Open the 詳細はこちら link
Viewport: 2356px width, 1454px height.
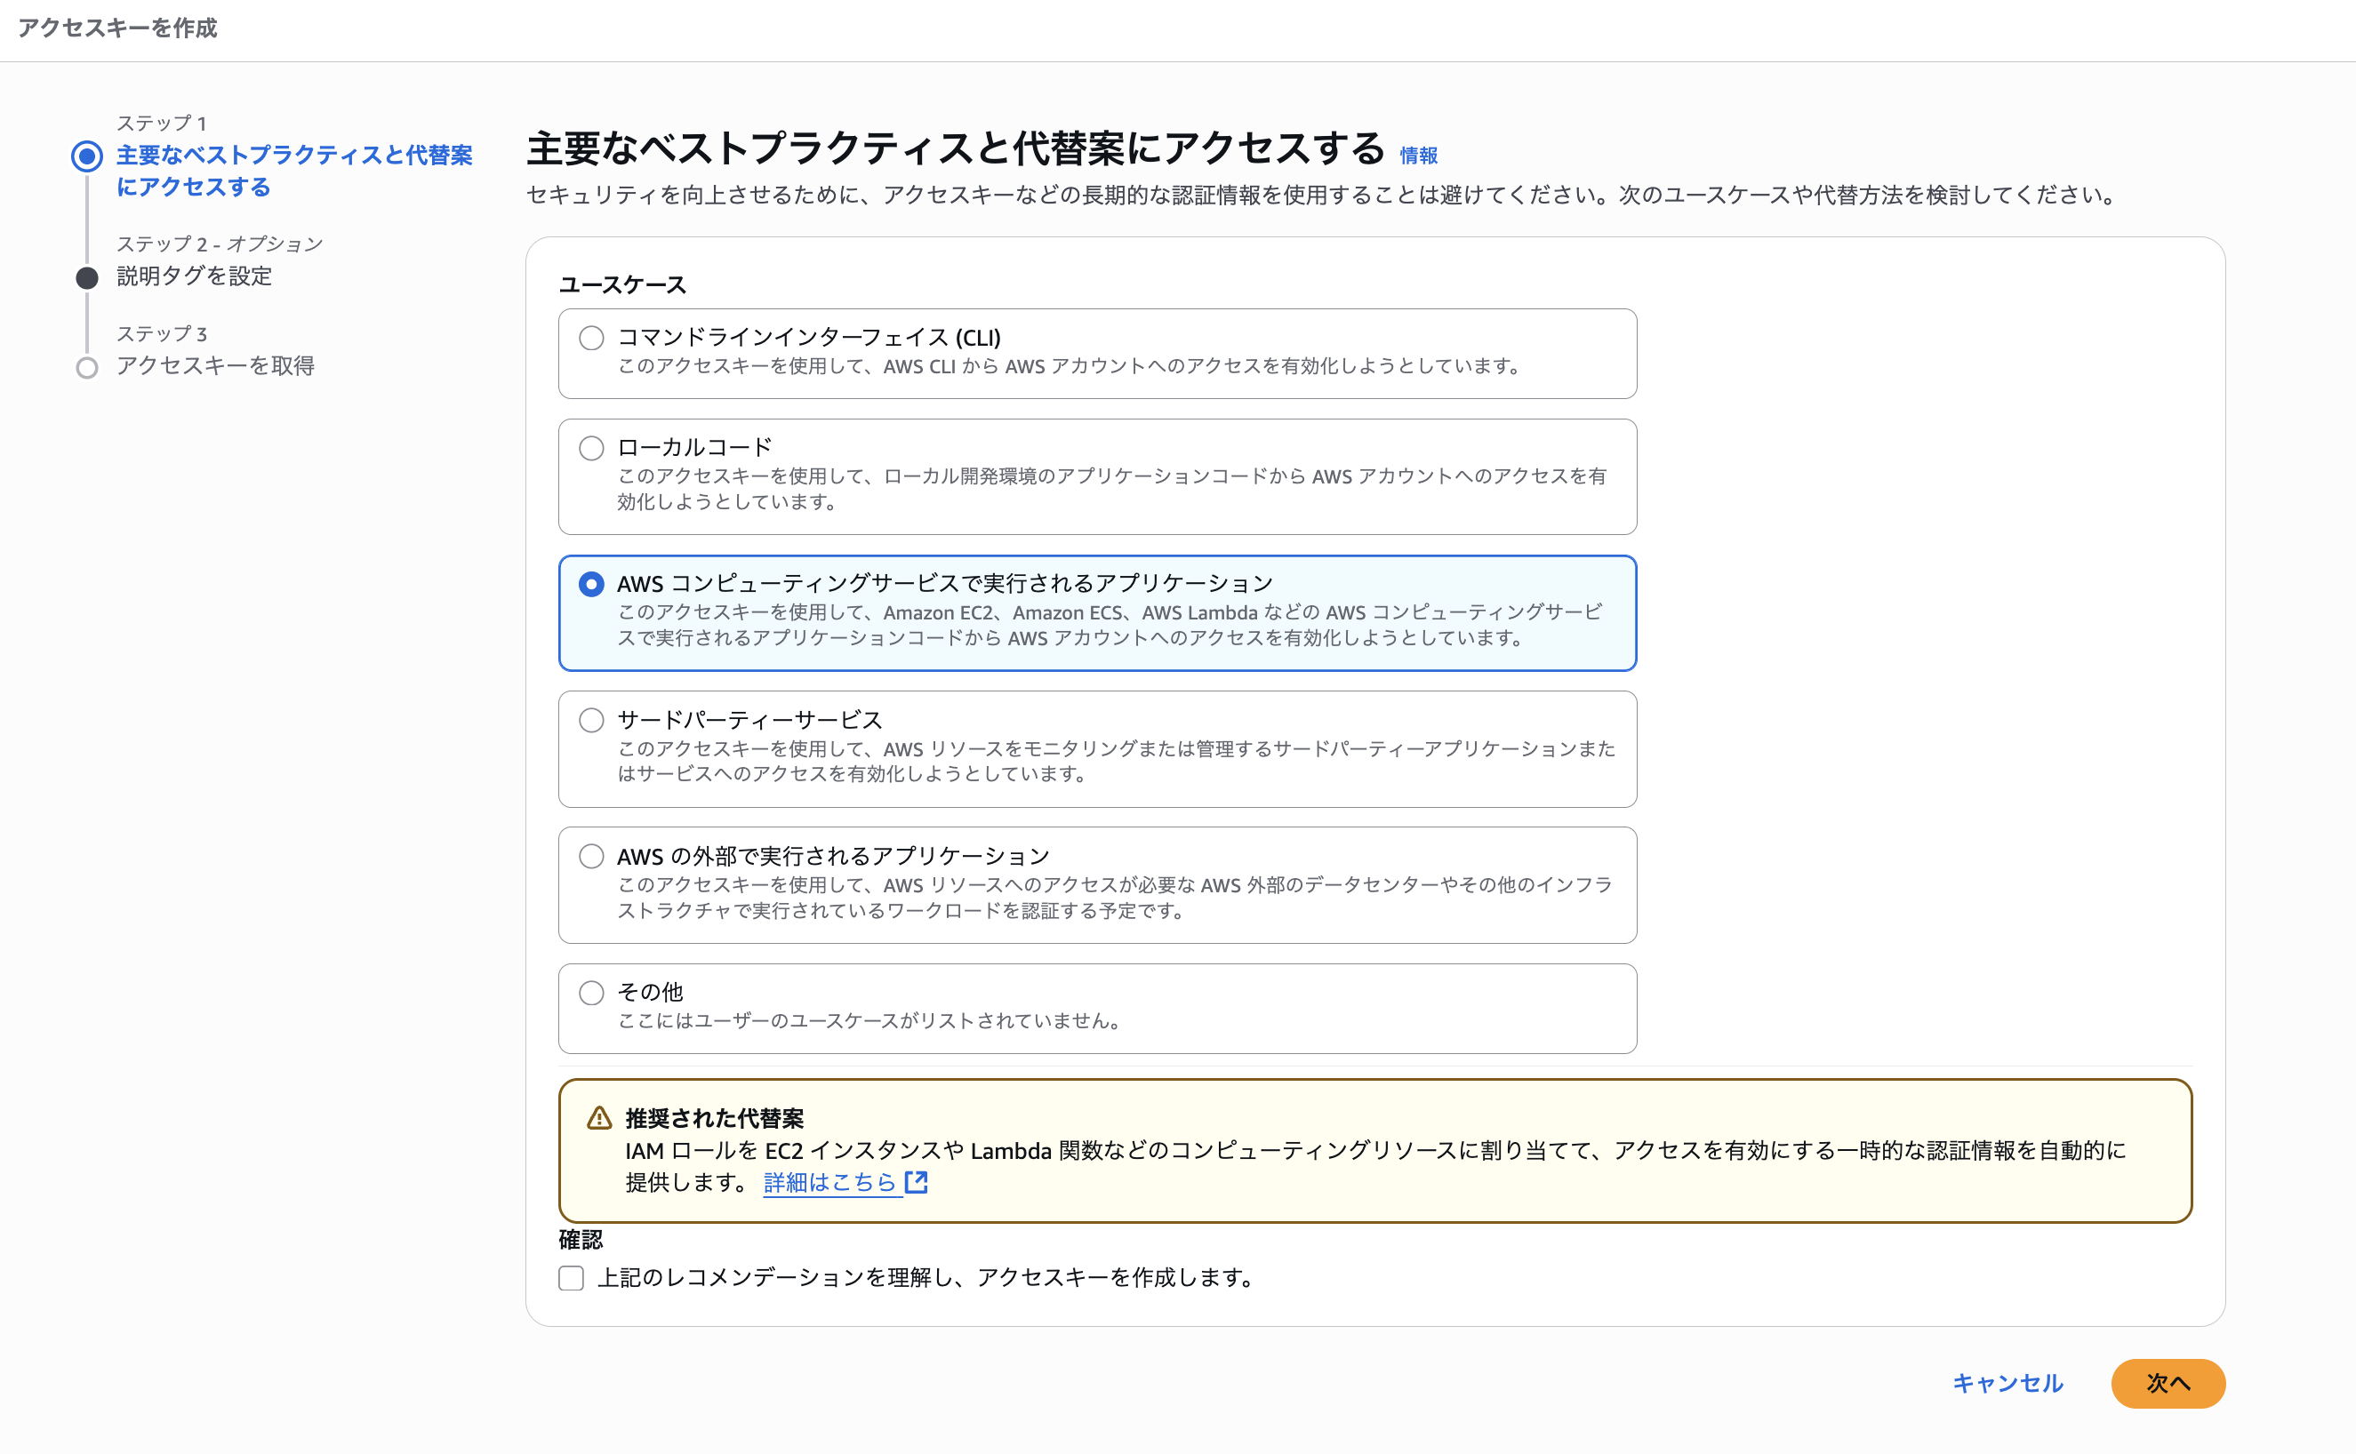coord(829,1184)
